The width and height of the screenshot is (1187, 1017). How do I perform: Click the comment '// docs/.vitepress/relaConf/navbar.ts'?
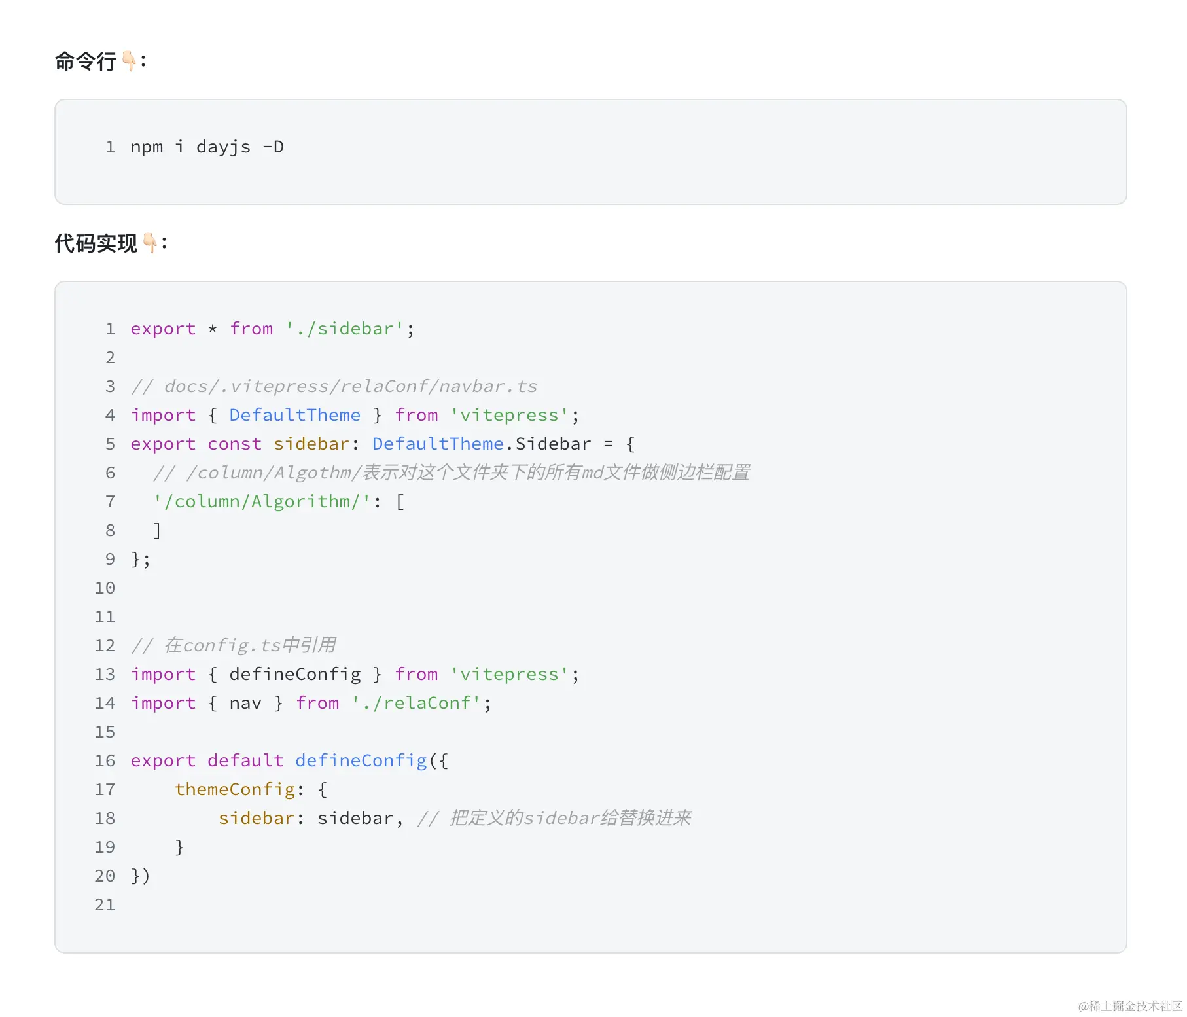334,386
